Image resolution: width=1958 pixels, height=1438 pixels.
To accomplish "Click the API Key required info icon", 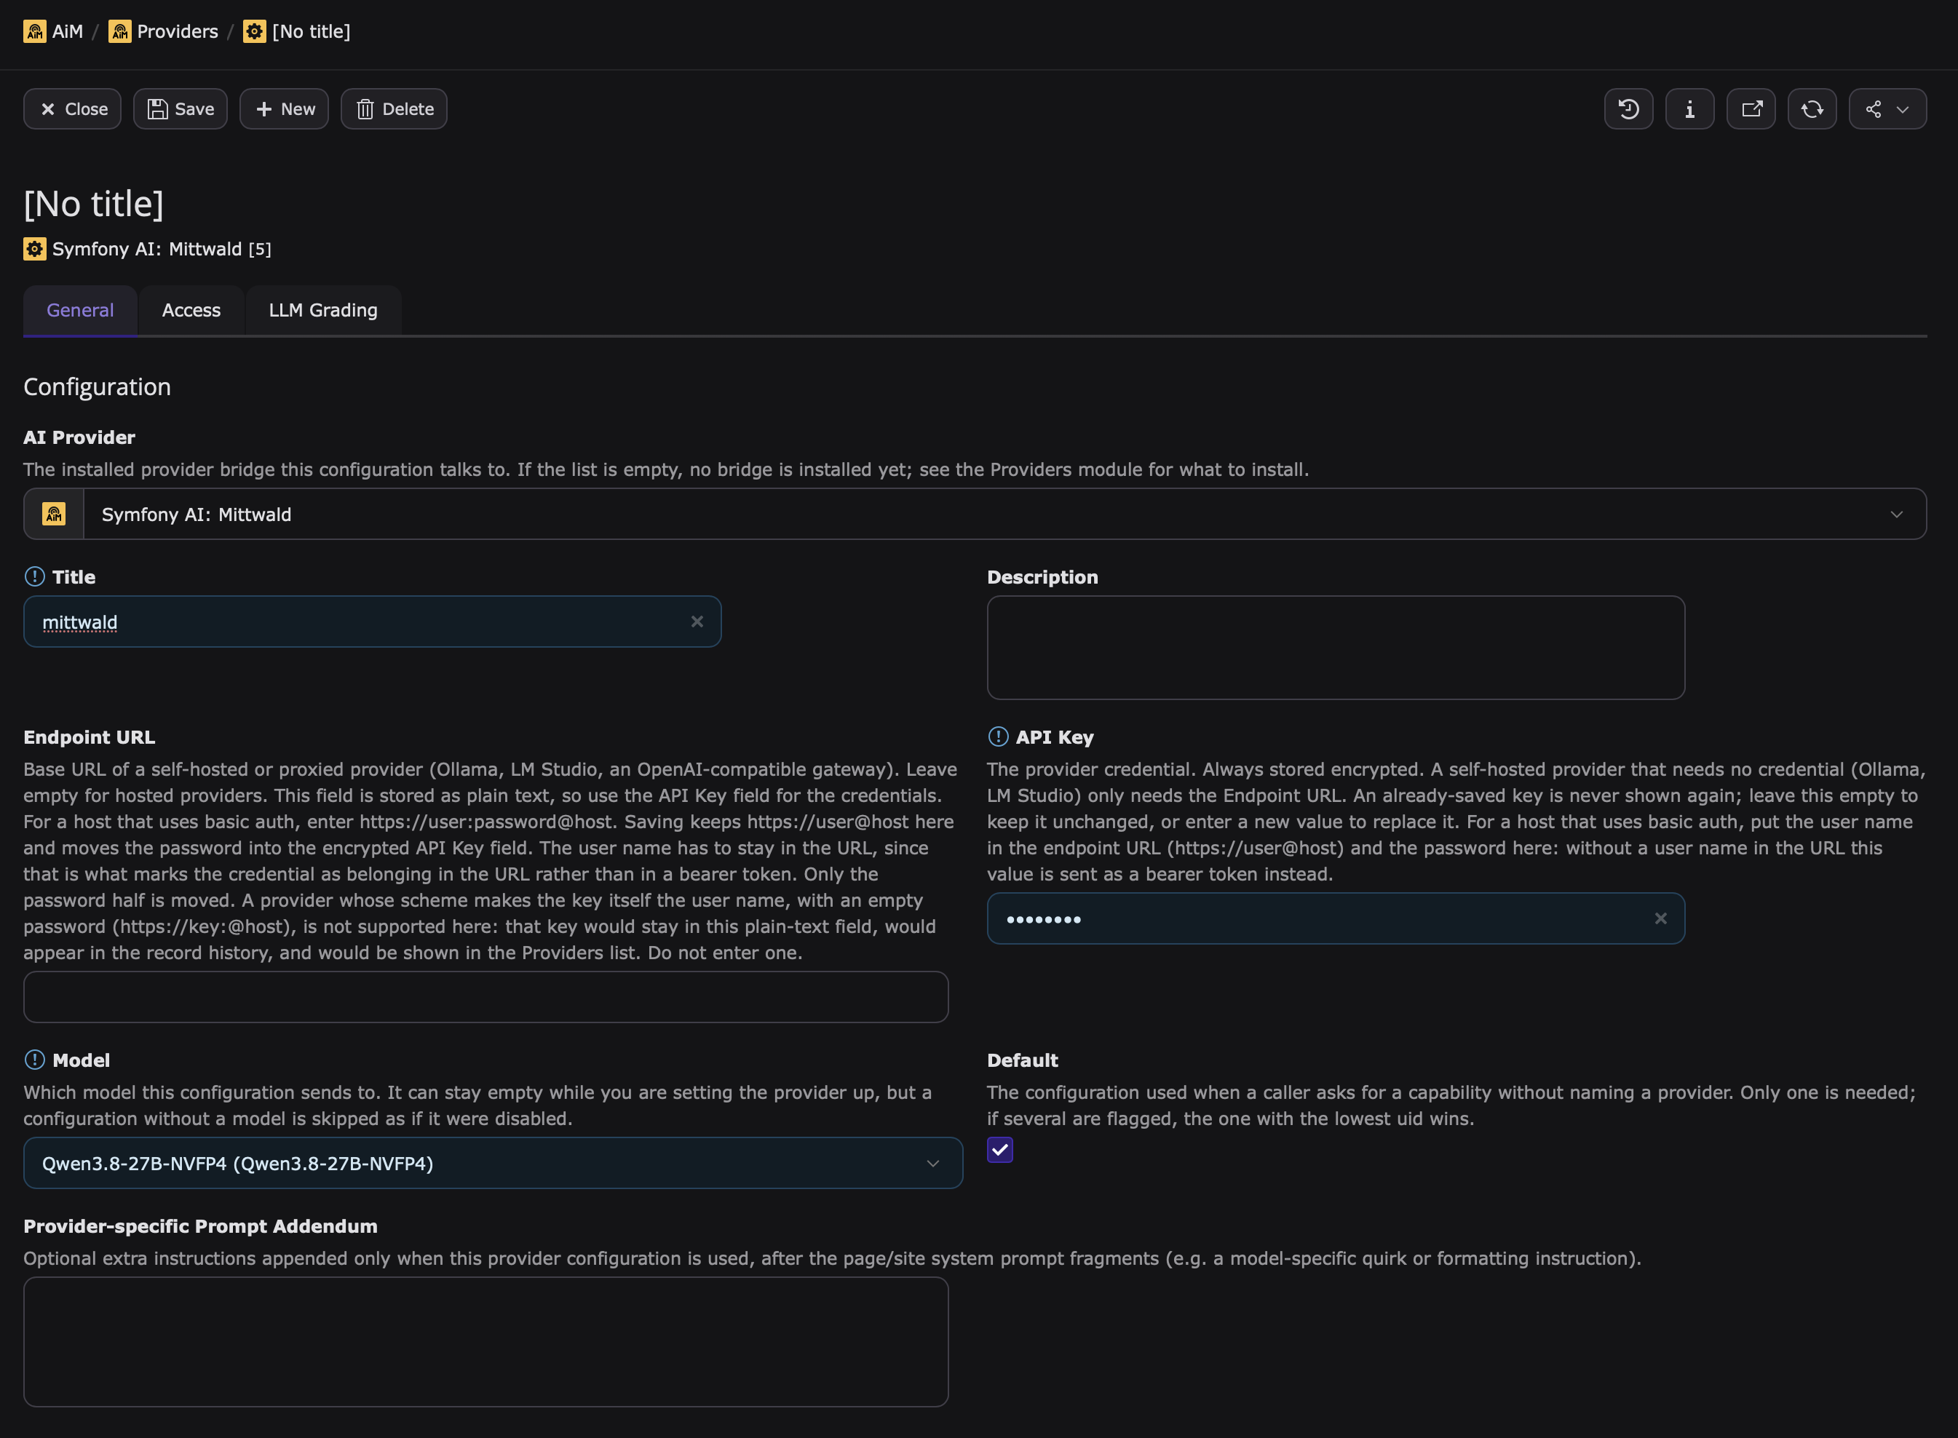I will click(x=999, y=736).
